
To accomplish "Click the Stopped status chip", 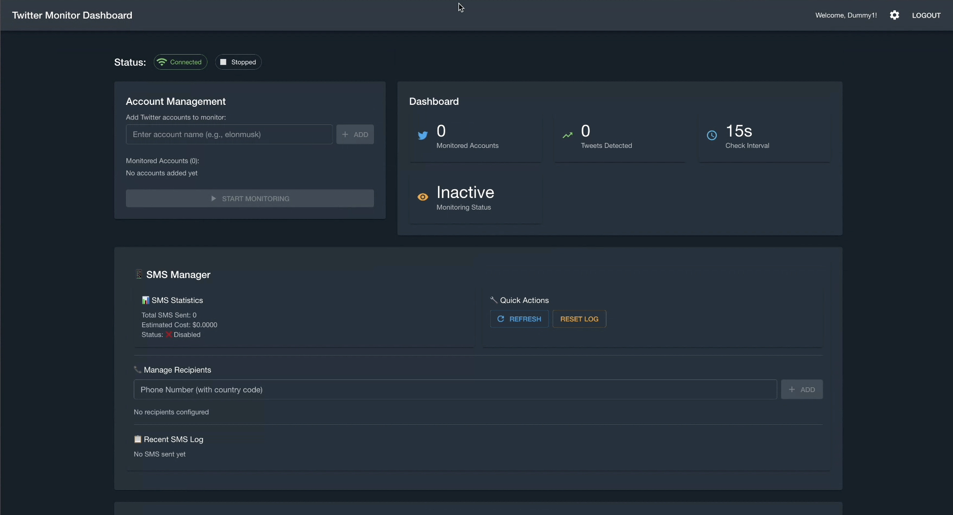I will click(238, 62).
